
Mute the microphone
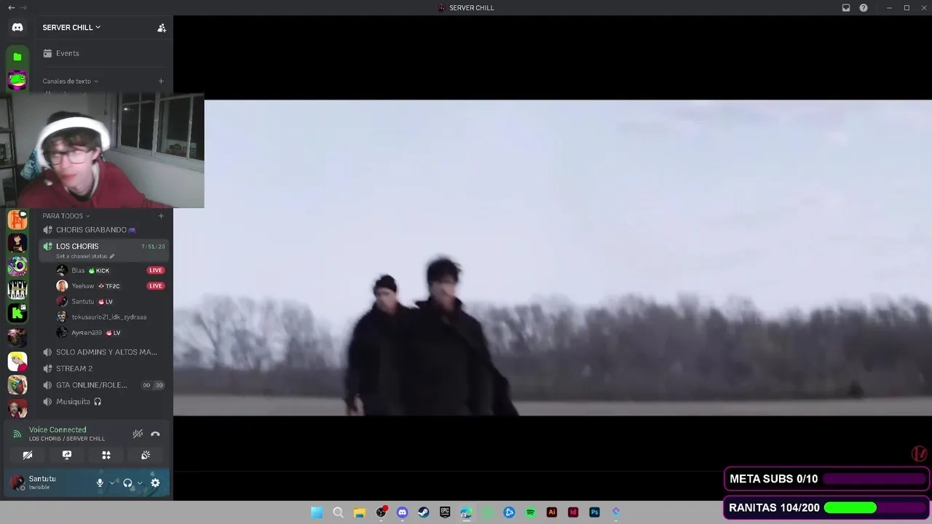point(100,483)
